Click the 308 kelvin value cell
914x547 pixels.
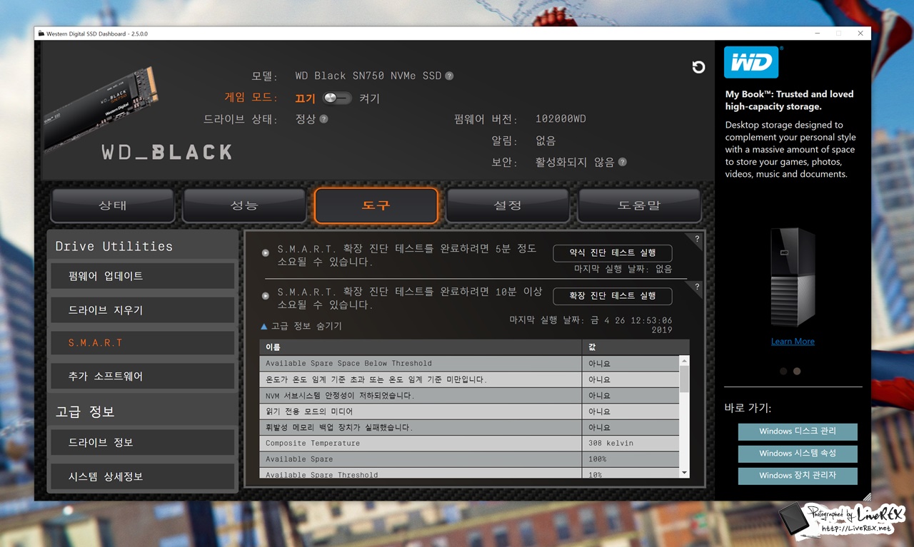pos(631,443)
